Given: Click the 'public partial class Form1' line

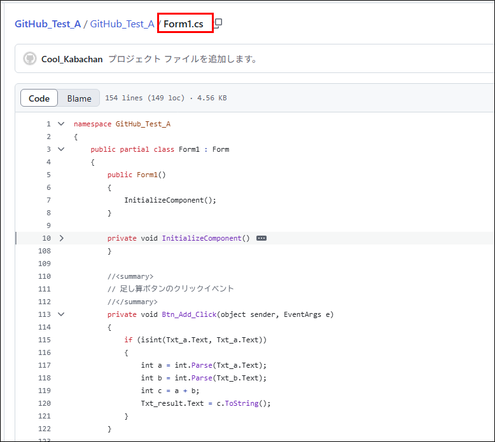Looking at the screenshot, I should (160, 149).
